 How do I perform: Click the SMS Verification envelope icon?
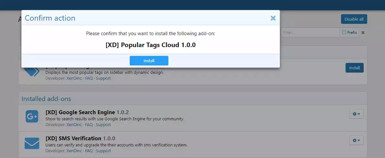(x=32, y=143)
